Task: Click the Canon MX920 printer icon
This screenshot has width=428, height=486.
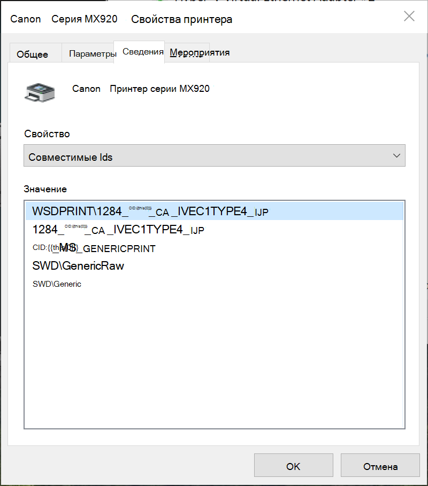Action: tap(40, 92)
